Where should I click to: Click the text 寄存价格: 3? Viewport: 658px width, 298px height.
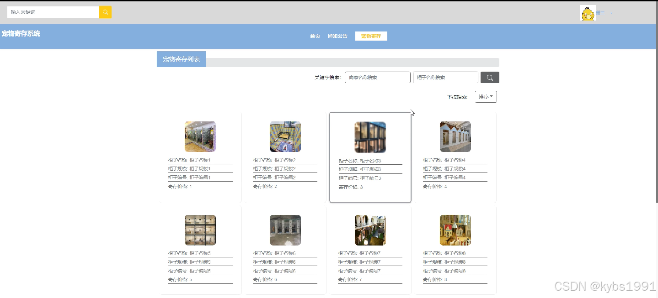tap(351, 187)
